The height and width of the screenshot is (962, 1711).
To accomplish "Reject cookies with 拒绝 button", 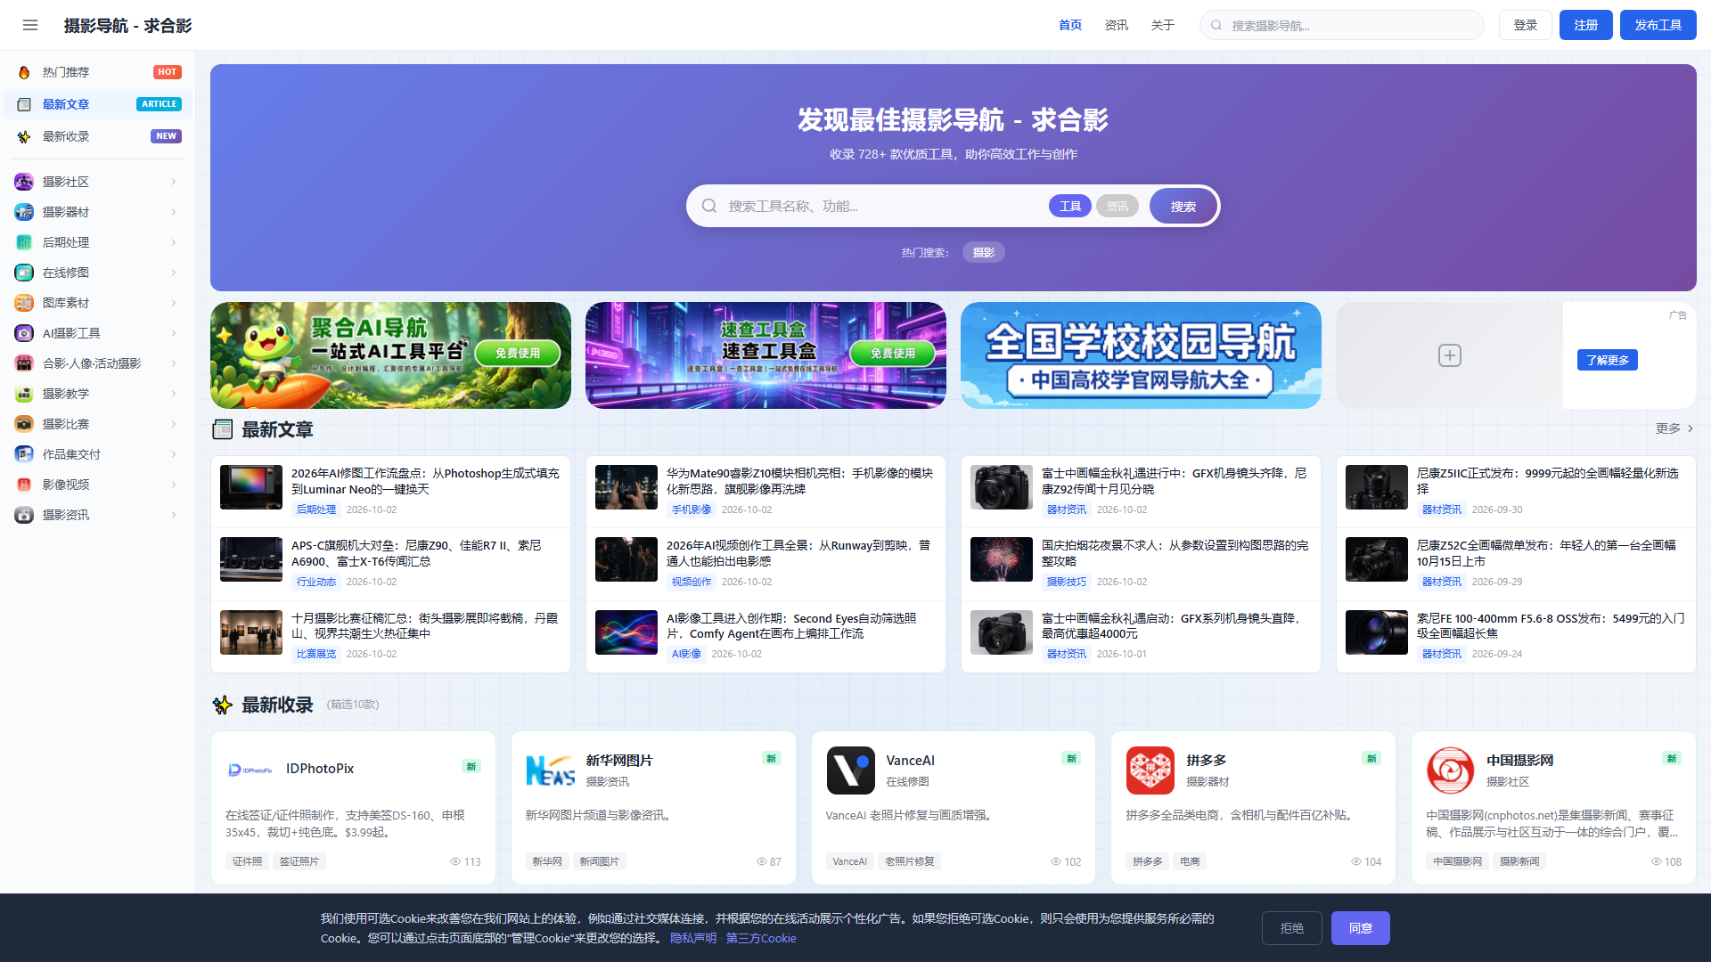I will (x=1292, y=928).
